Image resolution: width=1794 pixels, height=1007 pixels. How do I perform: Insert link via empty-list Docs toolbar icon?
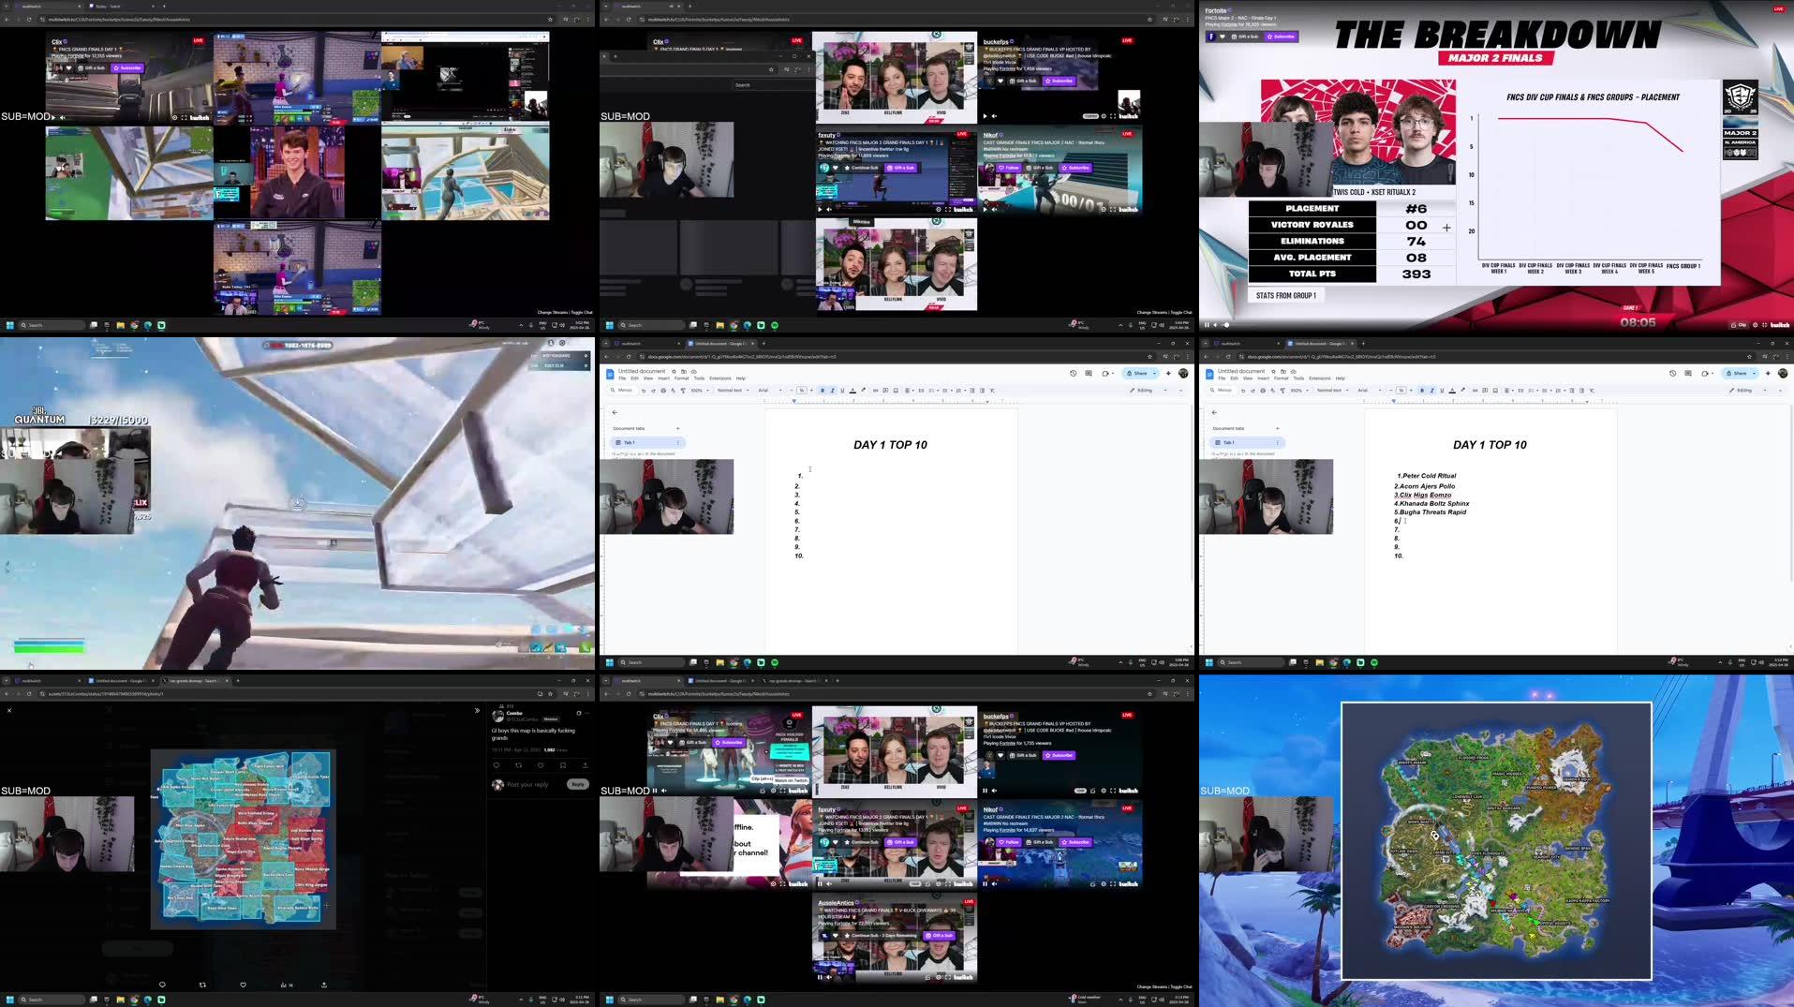click(x=875, y=390)
